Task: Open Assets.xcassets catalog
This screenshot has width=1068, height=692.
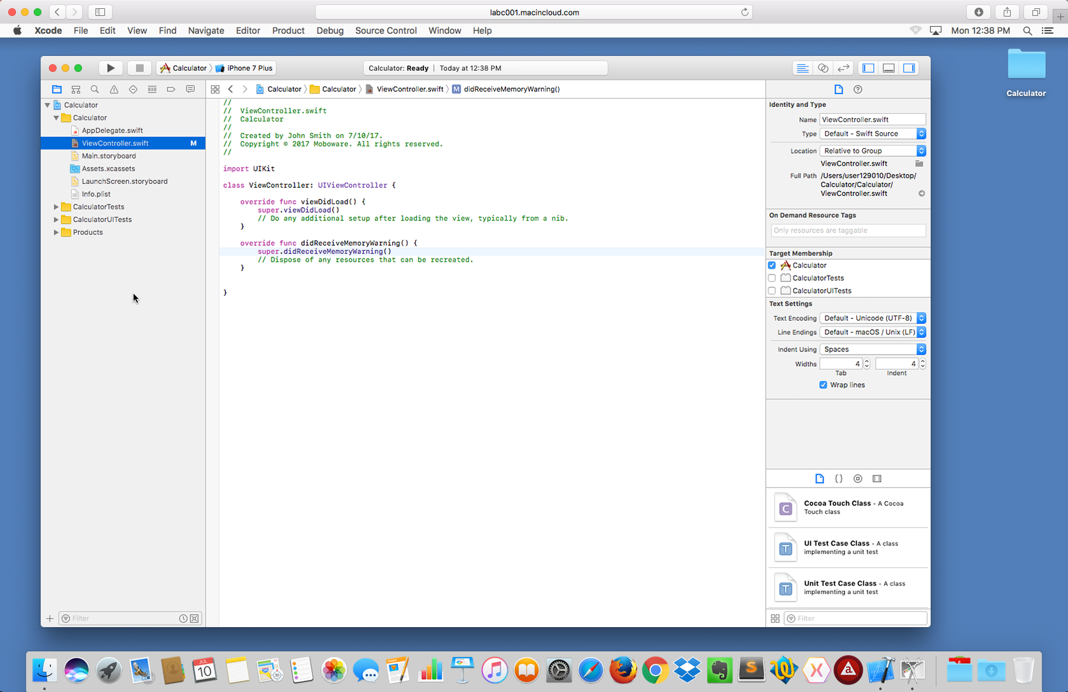Action: tap(108, 169)
